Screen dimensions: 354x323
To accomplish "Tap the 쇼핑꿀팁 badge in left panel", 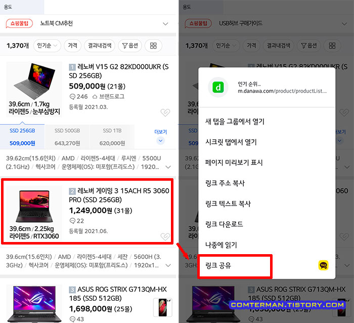I will point(19,23).
